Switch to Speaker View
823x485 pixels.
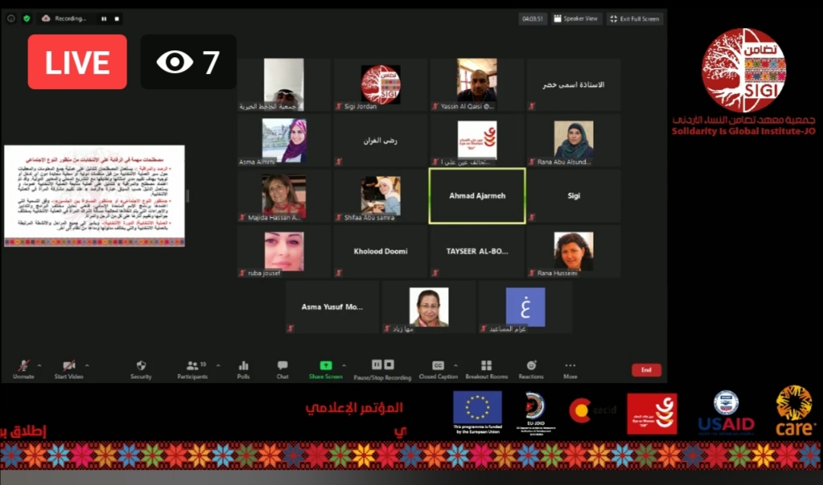pos(575,18)
